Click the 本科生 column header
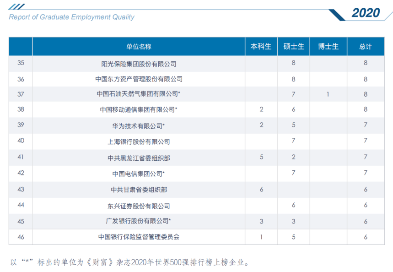 [x=261, y=46]
